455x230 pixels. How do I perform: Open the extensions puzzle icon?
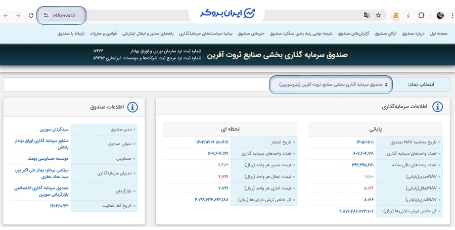(421, 15)
